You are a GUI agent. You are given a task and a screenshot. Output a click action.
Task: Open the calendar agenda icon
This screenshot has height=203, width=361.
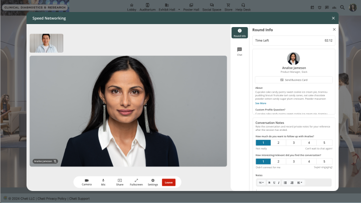click(312, 8)
